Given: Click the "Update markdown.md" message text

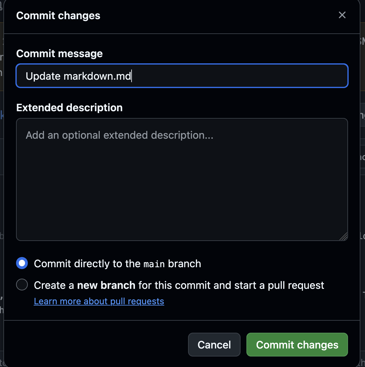Looking at the screenshot, I should 78,76.
